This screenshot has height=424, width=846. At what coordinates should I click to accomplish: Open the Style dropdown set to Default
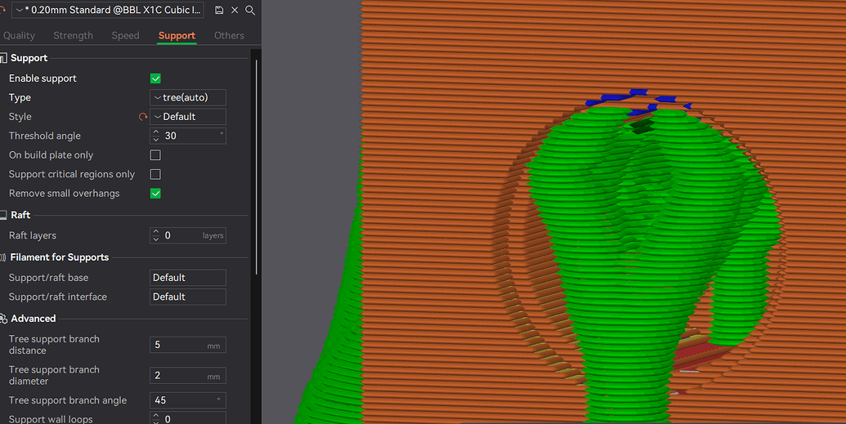pyautogui.click(x=188, y=117)
